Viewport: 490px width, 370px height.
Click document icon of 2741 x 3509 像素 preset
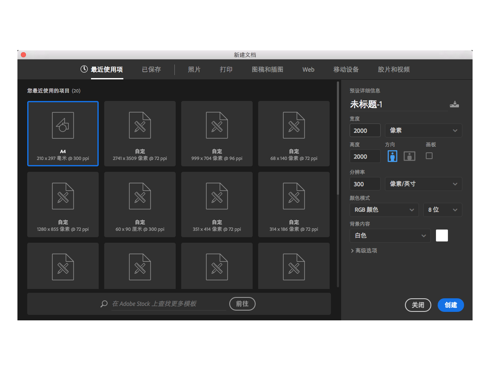[140, 125]
